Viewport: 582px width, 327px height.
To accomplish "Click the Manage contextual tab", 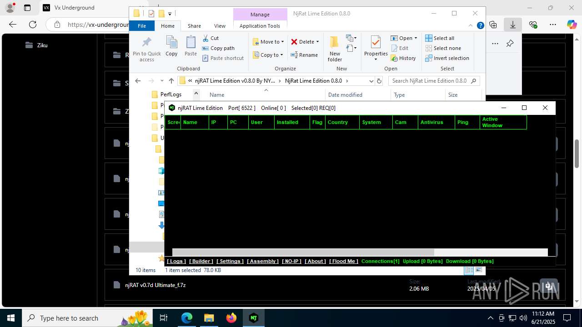I will [x=260, y=15].
